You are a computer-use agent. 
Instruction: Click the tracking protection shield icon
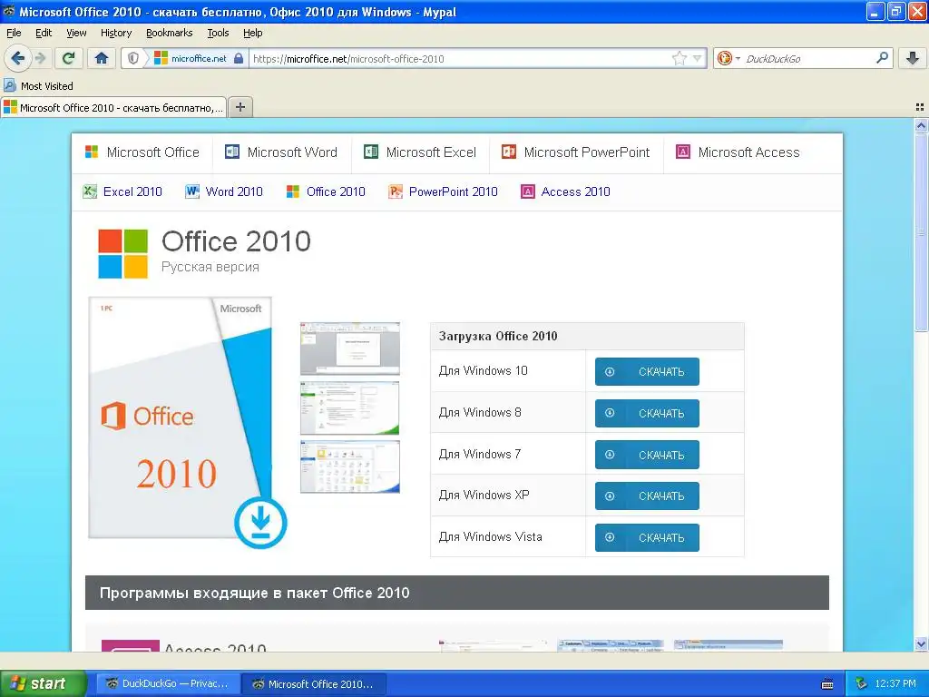click(x=133, y=58)
